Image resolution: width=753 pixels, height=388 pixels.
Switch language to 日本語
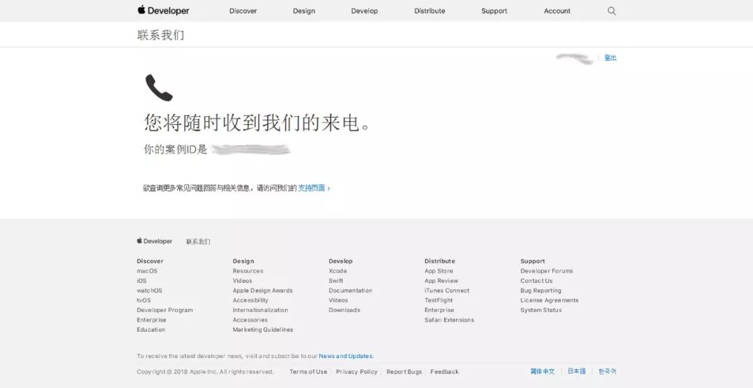pyautogui.click(x=577, y=371)
